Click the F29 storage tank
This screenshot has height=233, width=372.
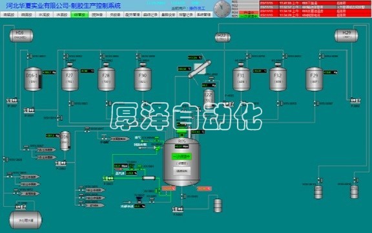pos(314,79)
